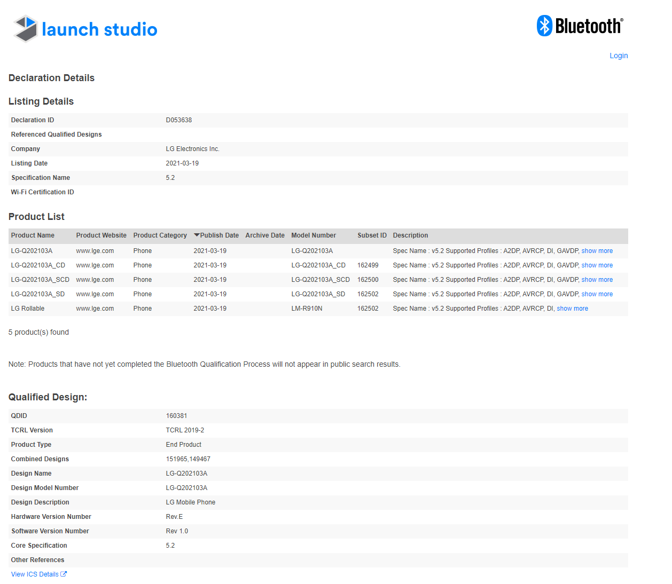Sort table by Archive Date header
The width and height of the screenshot is (672, 584).
coord(265,235)
